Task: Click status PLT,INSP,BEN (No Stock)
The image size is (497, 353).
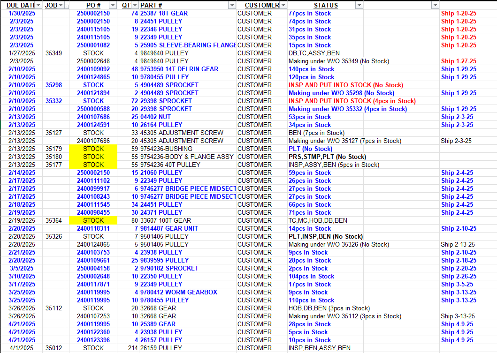Action: (326, 236)
